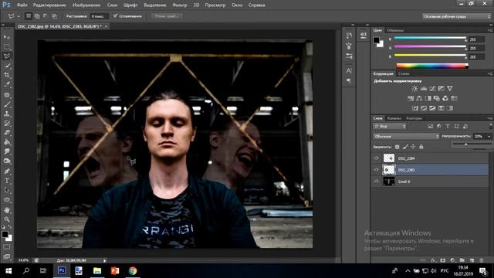Select the Zoom tool in toolbox

(x=7, y=219)
